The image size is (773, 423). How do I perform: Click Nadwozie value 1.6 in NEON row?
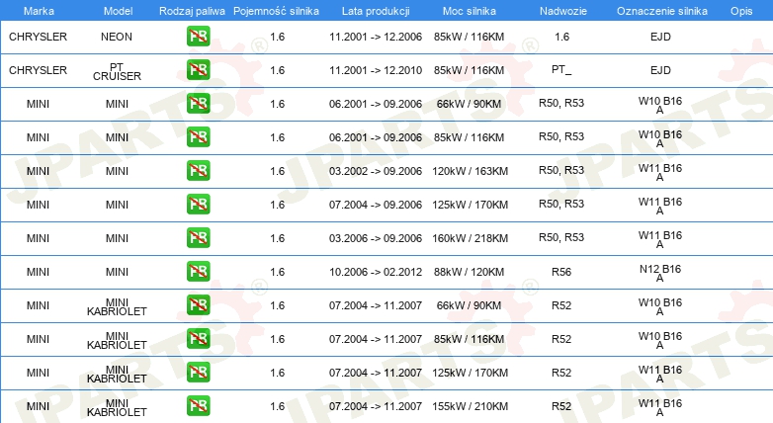point(561,37)
